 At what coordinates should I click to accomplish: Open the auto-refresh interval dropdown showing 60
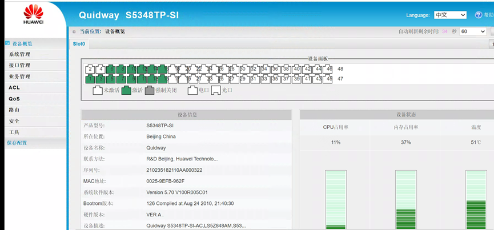(473, 31)
